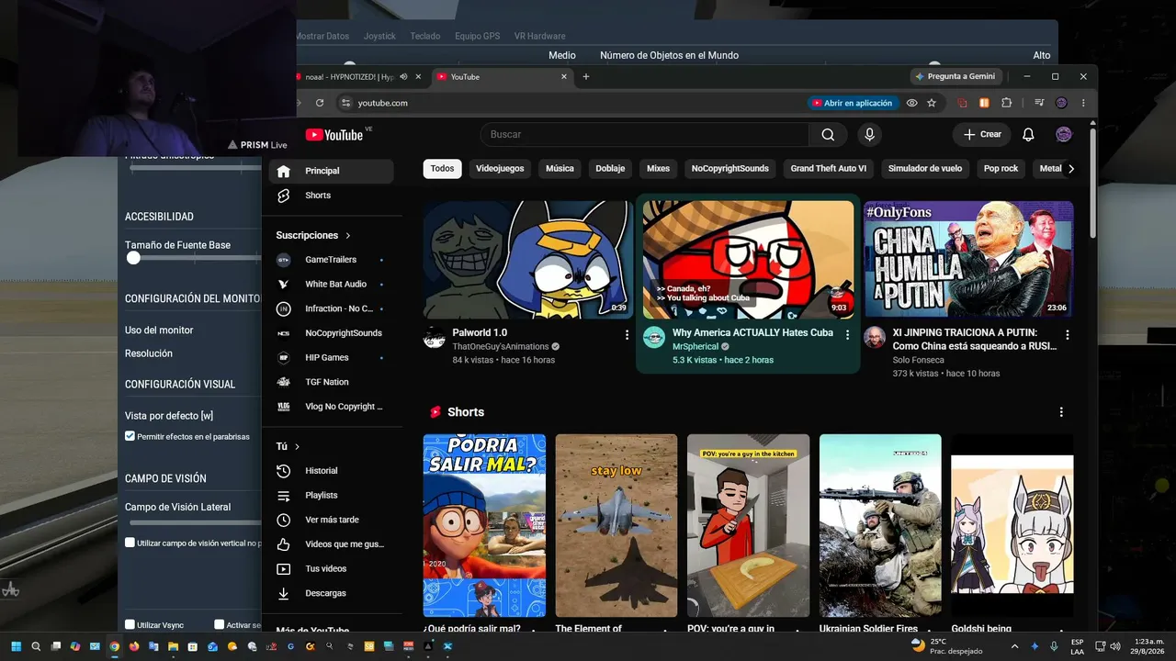
Task: Open the Teclado tab in simulator settings
Action: (x=425, y=36)
